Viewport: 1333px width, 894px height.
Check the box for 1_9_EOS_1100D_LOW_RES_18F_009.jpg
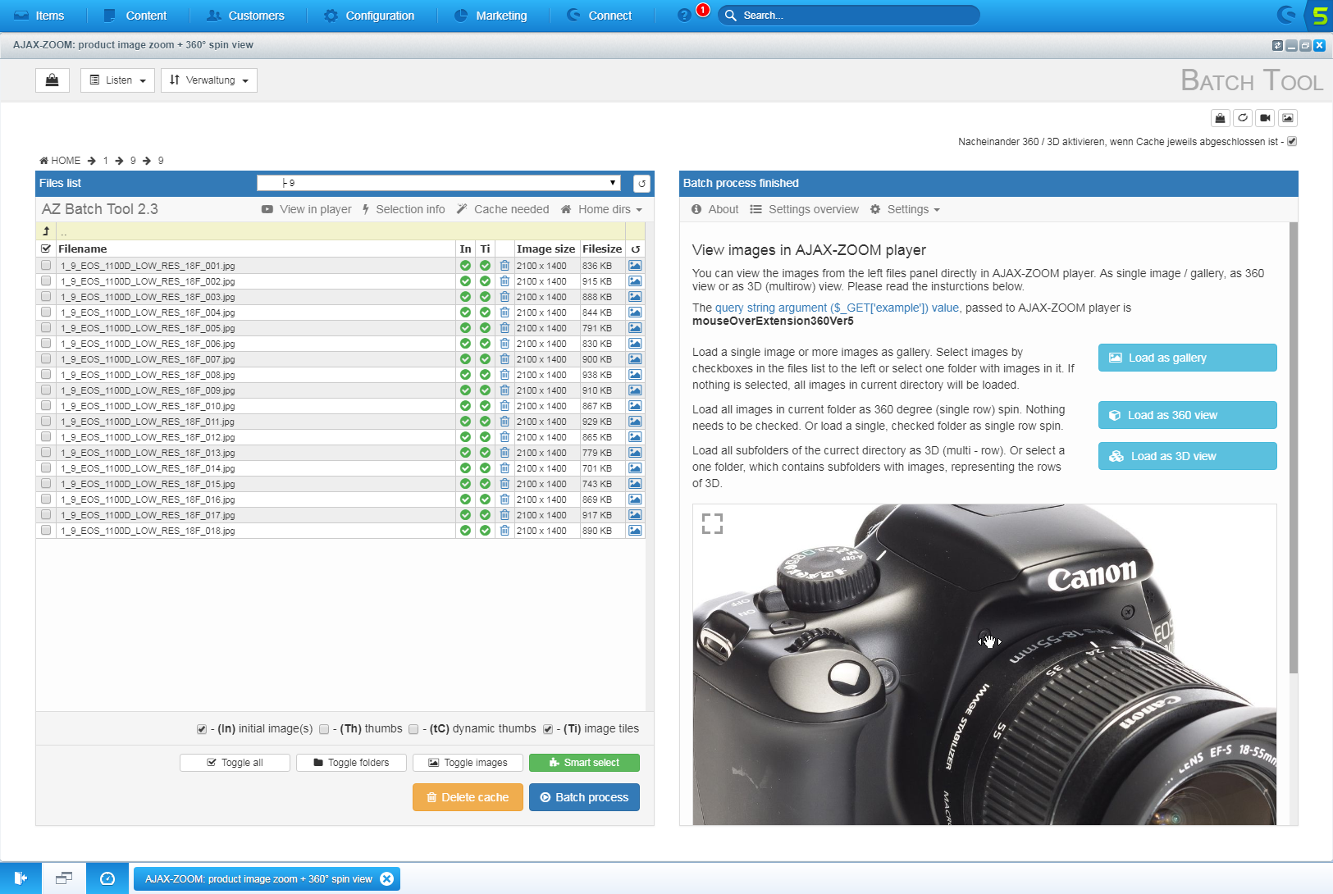46,390
